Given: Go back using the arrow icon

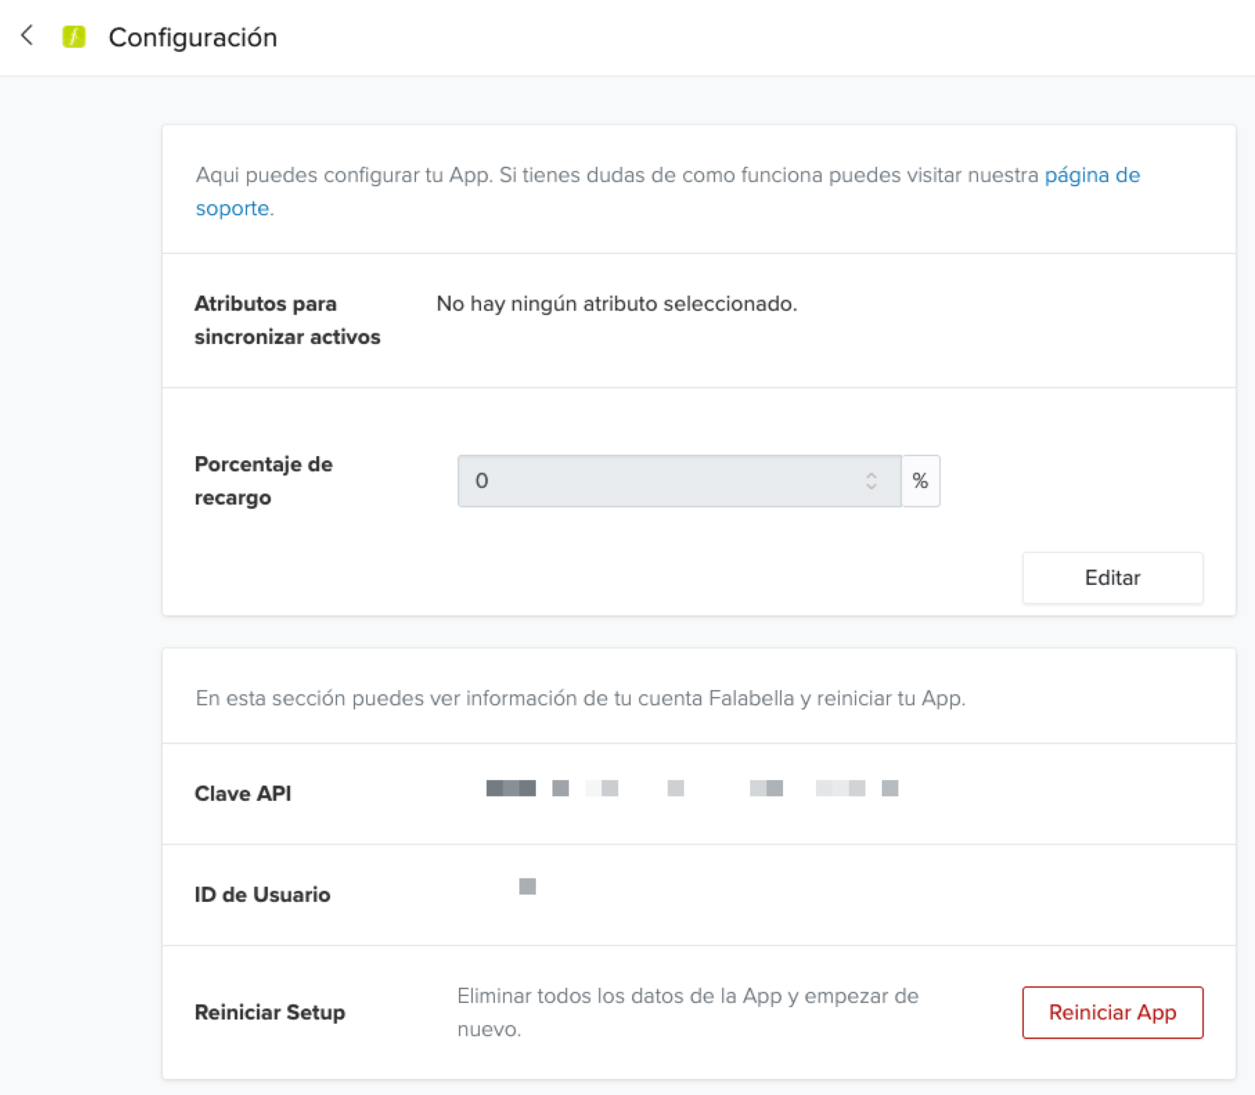Looking at the screenshot, I should [28, 35].
